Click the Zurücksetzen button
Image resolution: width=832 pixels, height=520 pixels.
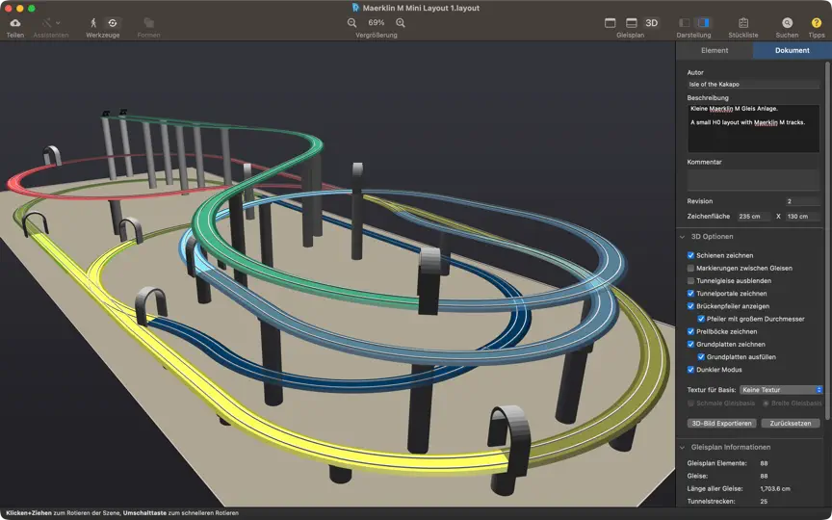(790, 424)
